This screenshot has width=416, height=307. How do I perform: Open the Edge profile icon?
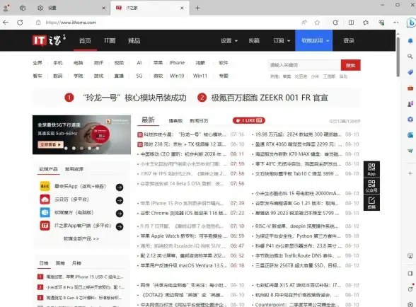6,8
